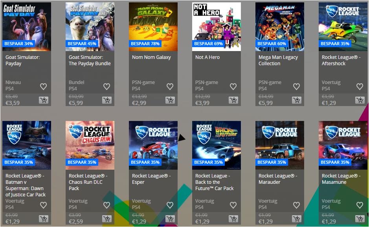Add Rocket League Aftershock to cart
Viewport: 369px width, 227px height.
point(360,100)
